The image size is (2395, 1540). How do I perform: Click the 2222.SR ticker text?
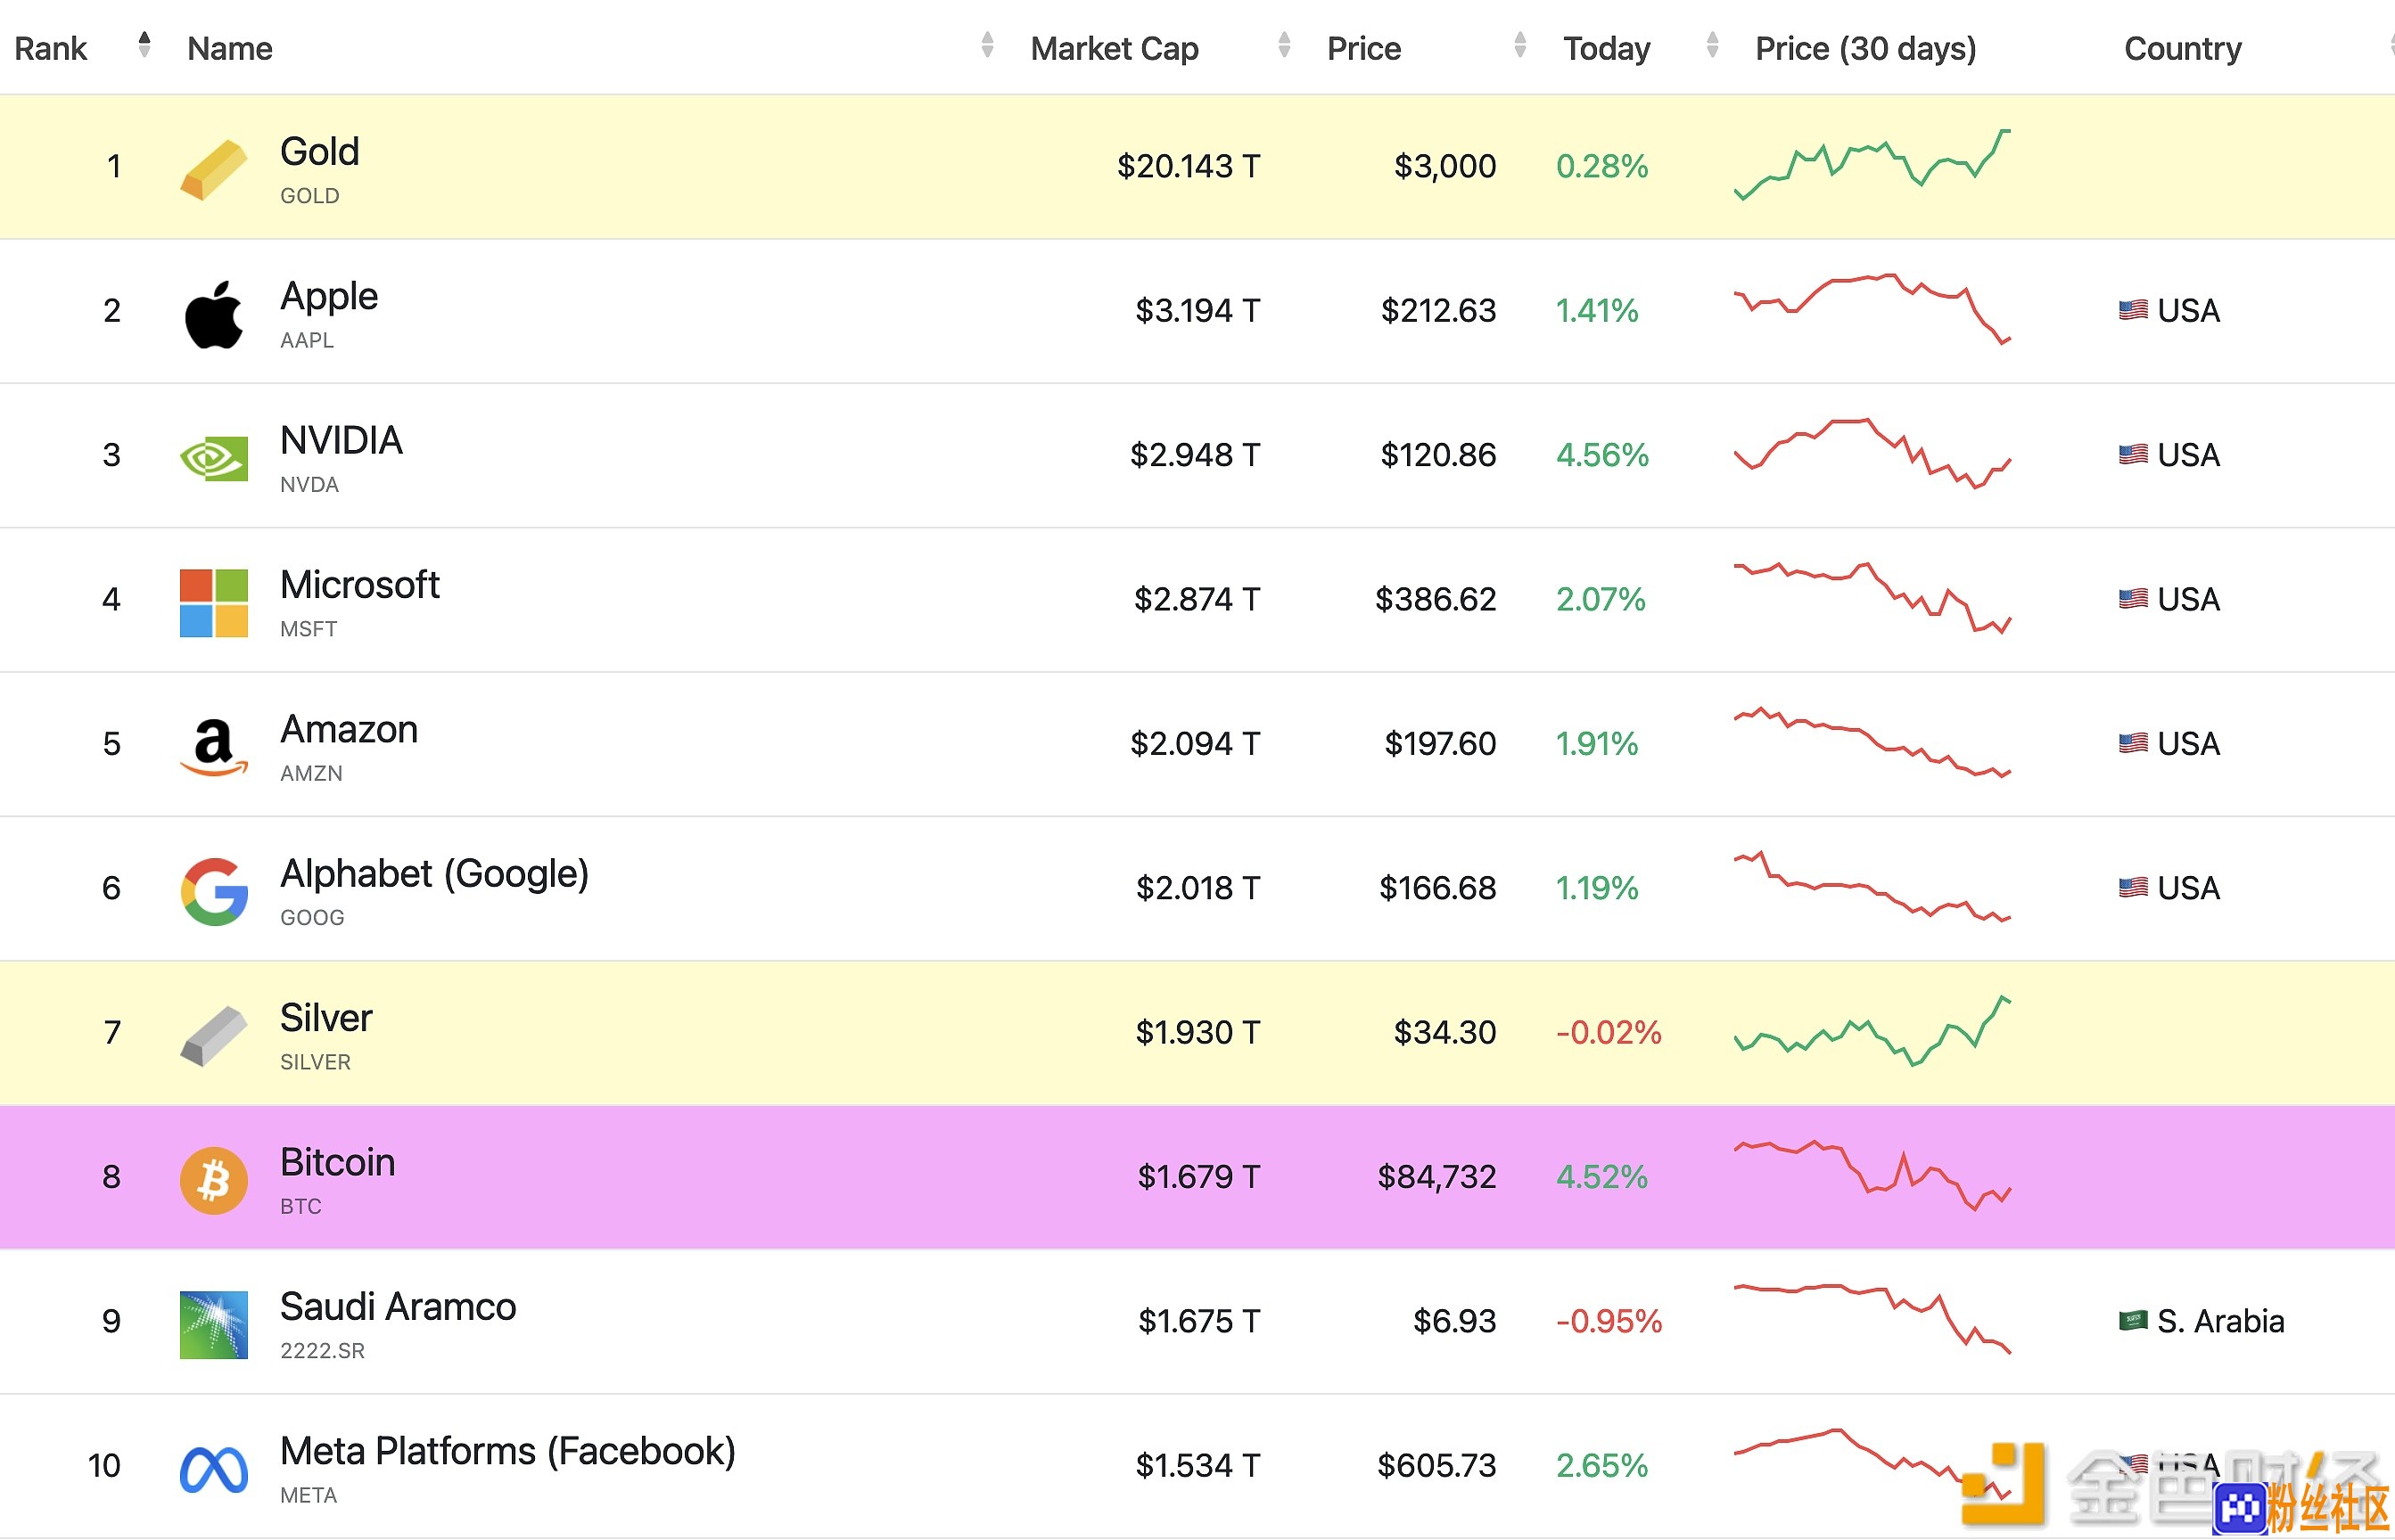(x=321, y=1350)
